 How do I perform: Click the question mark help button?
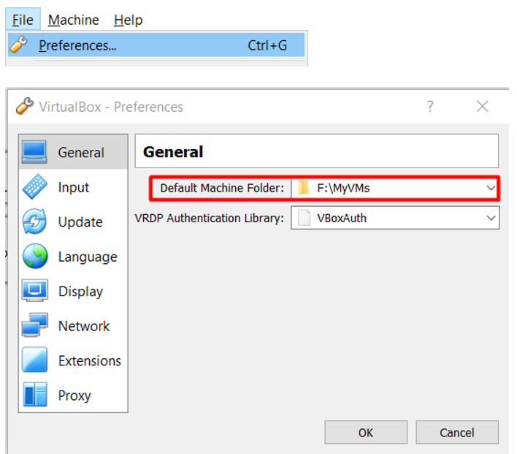click(430, 107)
